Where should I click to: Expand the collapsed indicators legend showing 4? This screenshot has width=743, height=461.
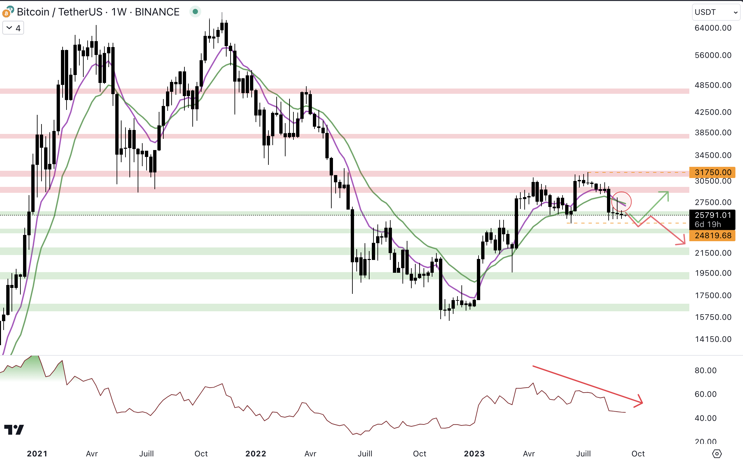(x=13, y=28)
